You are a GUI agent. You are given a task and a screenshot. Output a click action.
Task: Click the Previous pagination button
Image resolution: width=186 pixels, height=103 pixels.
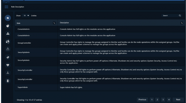(x=142, y=100)
